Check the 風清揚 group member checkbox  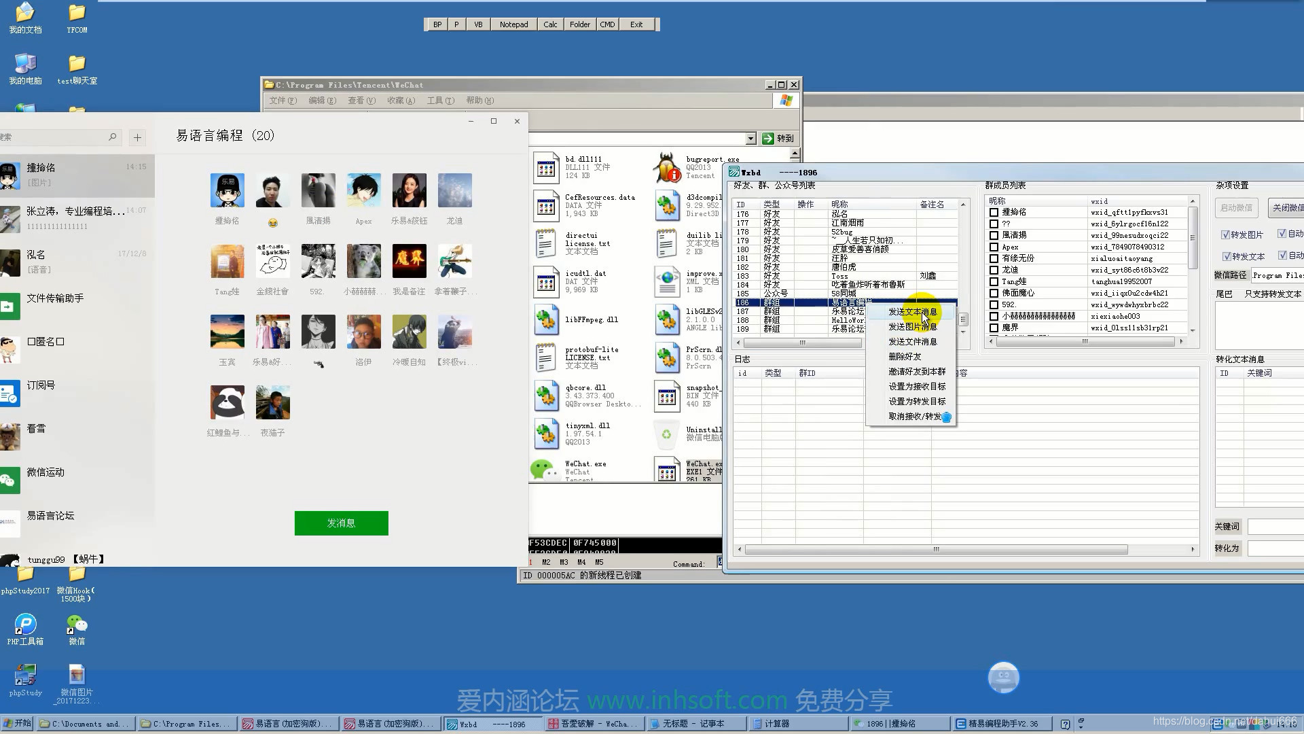click(994, 235)
